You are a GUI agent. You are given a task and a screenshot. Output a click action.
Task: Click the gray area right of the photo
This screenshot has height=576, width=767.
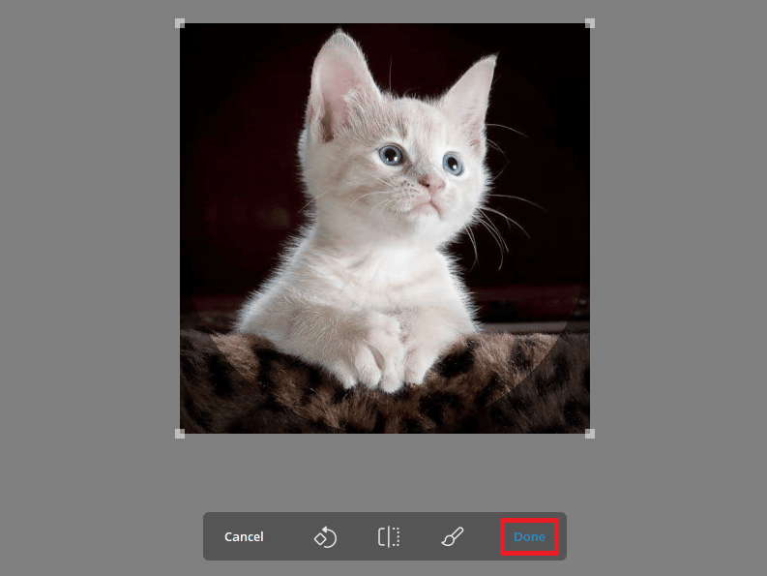[677, 242]
